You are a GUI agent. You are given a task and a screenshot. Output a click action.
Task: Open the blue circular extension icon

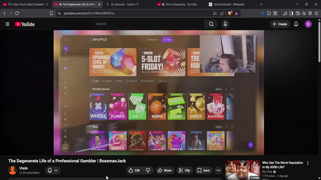pos(263,13)
